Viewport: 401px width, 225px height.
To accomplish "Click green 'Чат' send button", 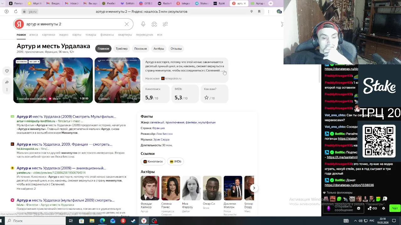I will 395,208.
